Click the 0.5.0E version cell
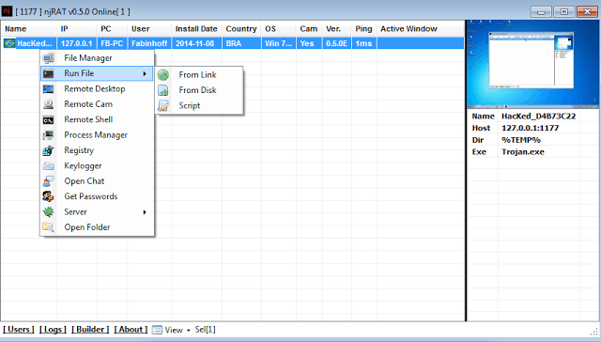601x342 pixels. coord(336,43)
